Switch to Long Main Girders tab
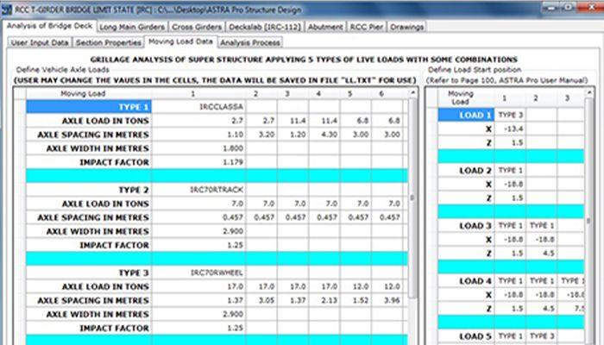The image size is (604, 345). [x=132, y=27]
